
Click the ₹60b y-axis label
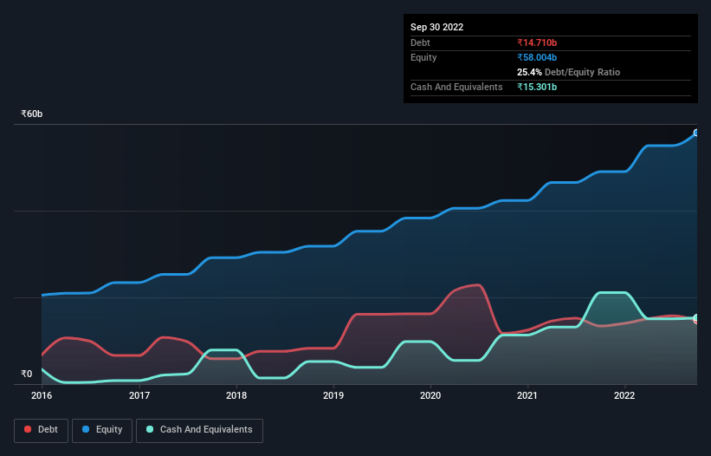[x=32, y=114]
